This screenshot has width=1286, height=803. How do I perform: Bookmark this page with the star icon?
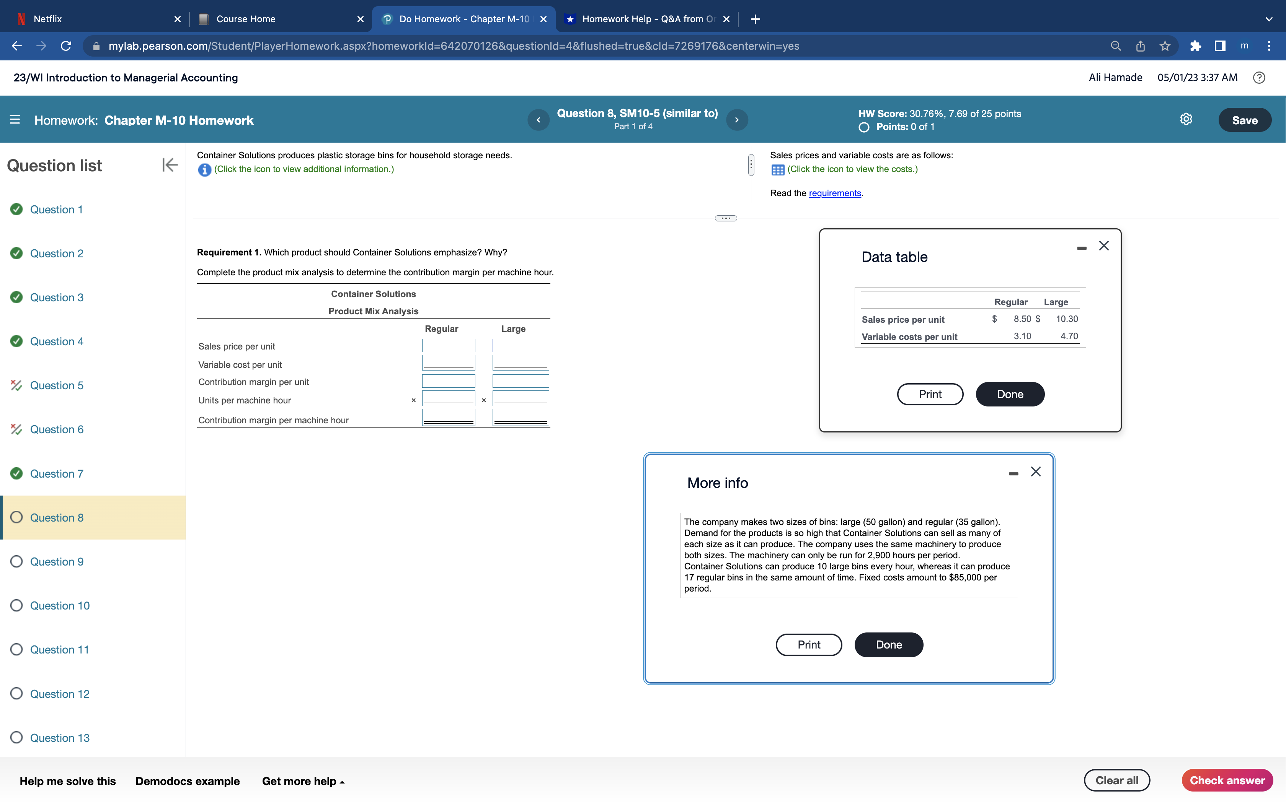1165,46
